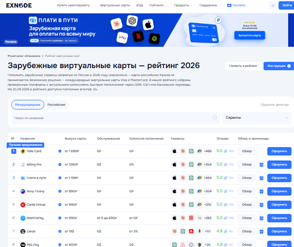The image size is (294, 247).
Task: Expand the Инструкция button
Action: 279,66
